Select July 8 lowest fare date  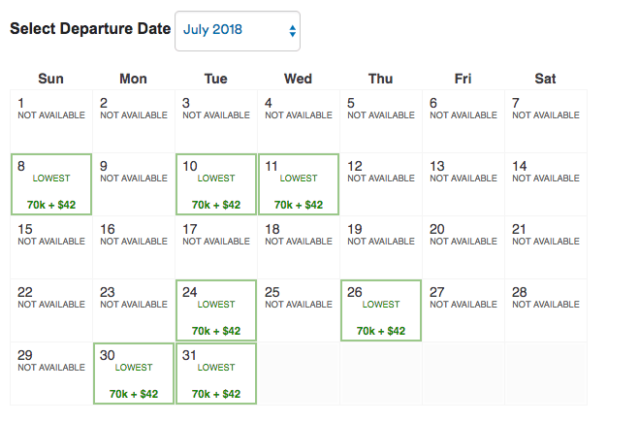(51, 184)
